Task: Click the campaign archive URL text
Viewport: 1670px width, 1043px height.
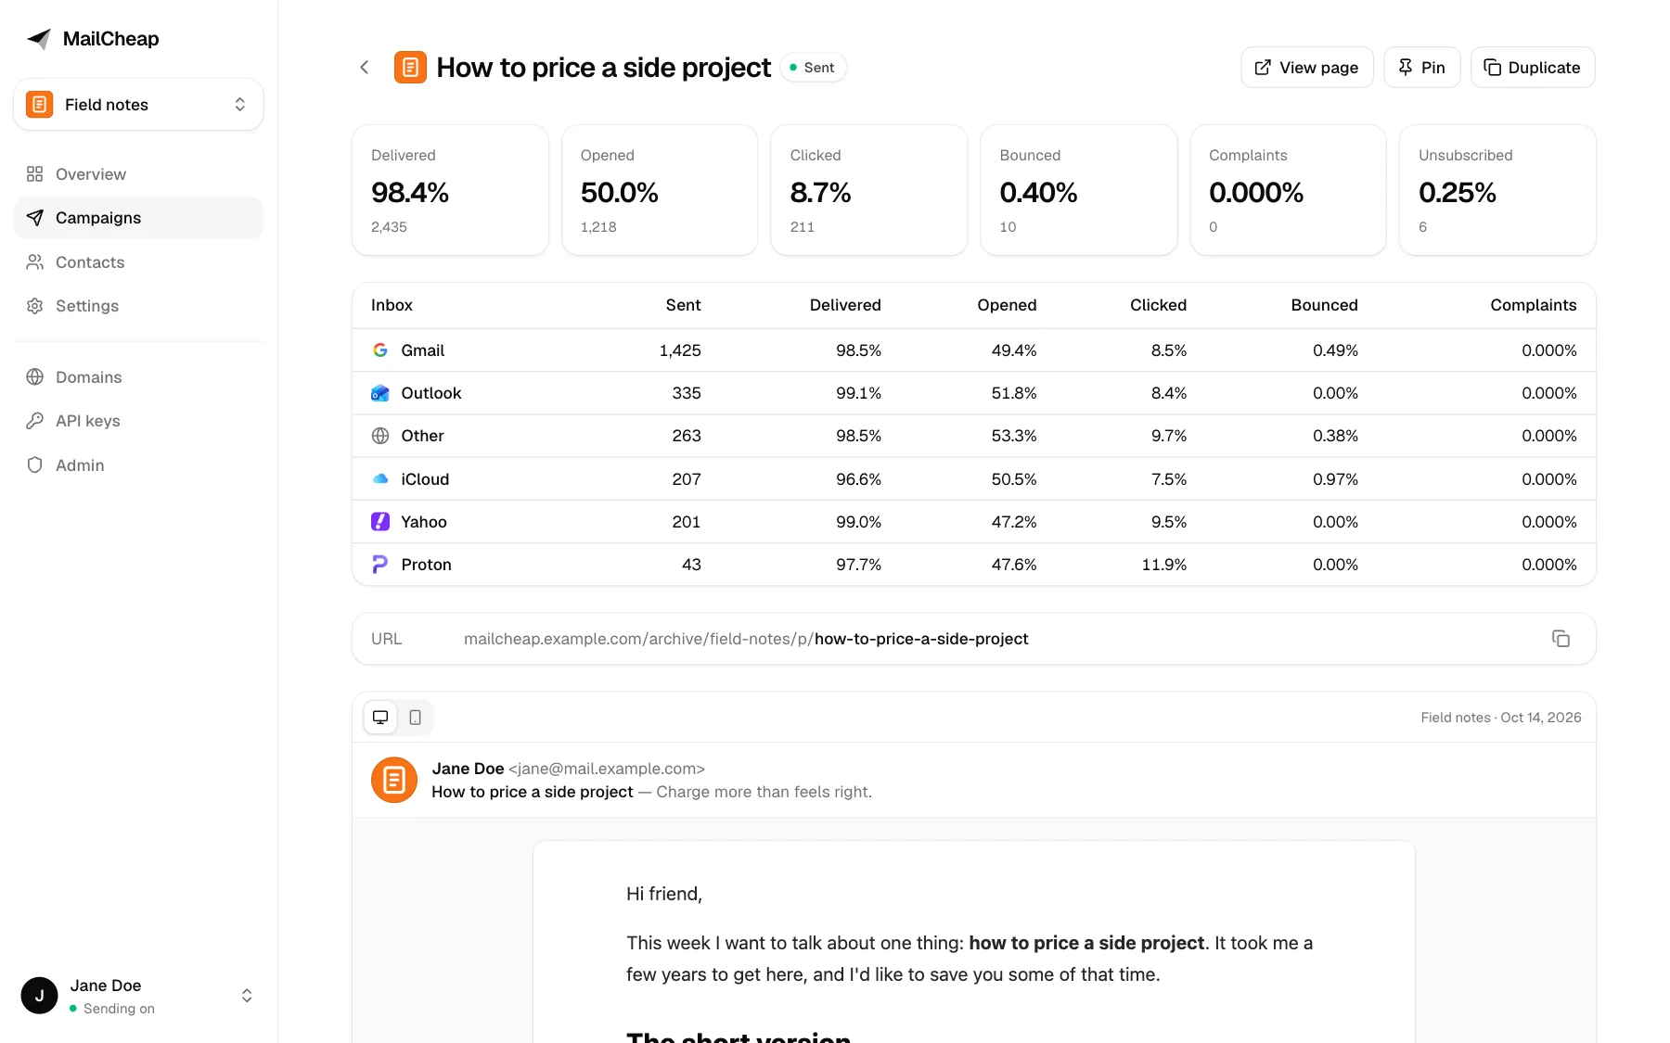Action: coord(746,639)
